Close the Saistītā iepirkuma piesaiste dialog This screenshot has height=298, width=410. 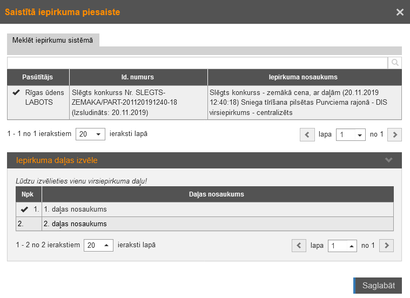400,12
